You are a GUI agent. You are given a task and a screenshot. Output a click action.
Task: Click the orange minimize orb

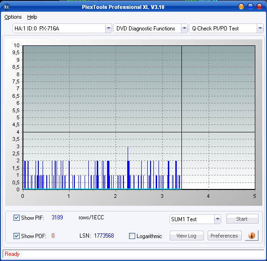(241, 7)
